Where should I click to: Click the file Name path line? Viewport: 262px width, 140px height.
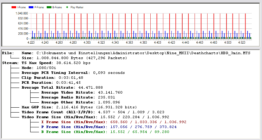pos(136,53)
